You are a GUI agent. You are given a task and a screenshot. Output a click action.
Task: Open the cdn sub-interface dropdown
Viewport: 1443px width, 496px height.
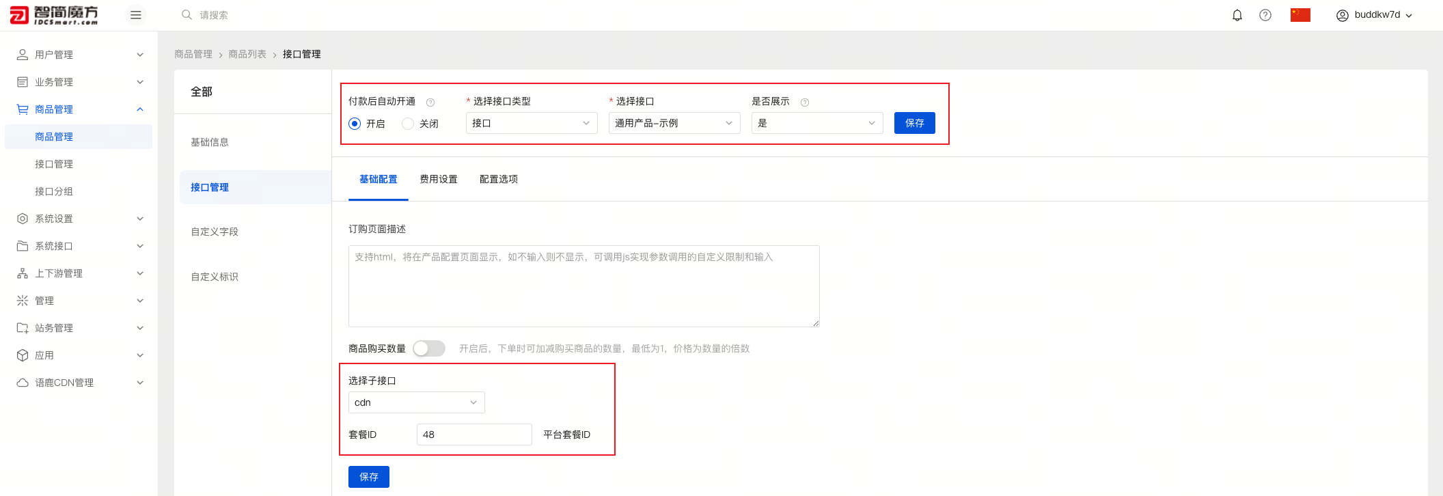coord(416,402)
